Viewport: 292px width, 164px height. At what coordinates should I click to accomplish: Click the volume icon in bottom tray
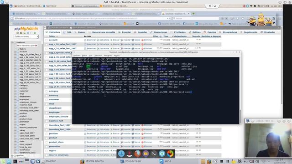[257, 161]
